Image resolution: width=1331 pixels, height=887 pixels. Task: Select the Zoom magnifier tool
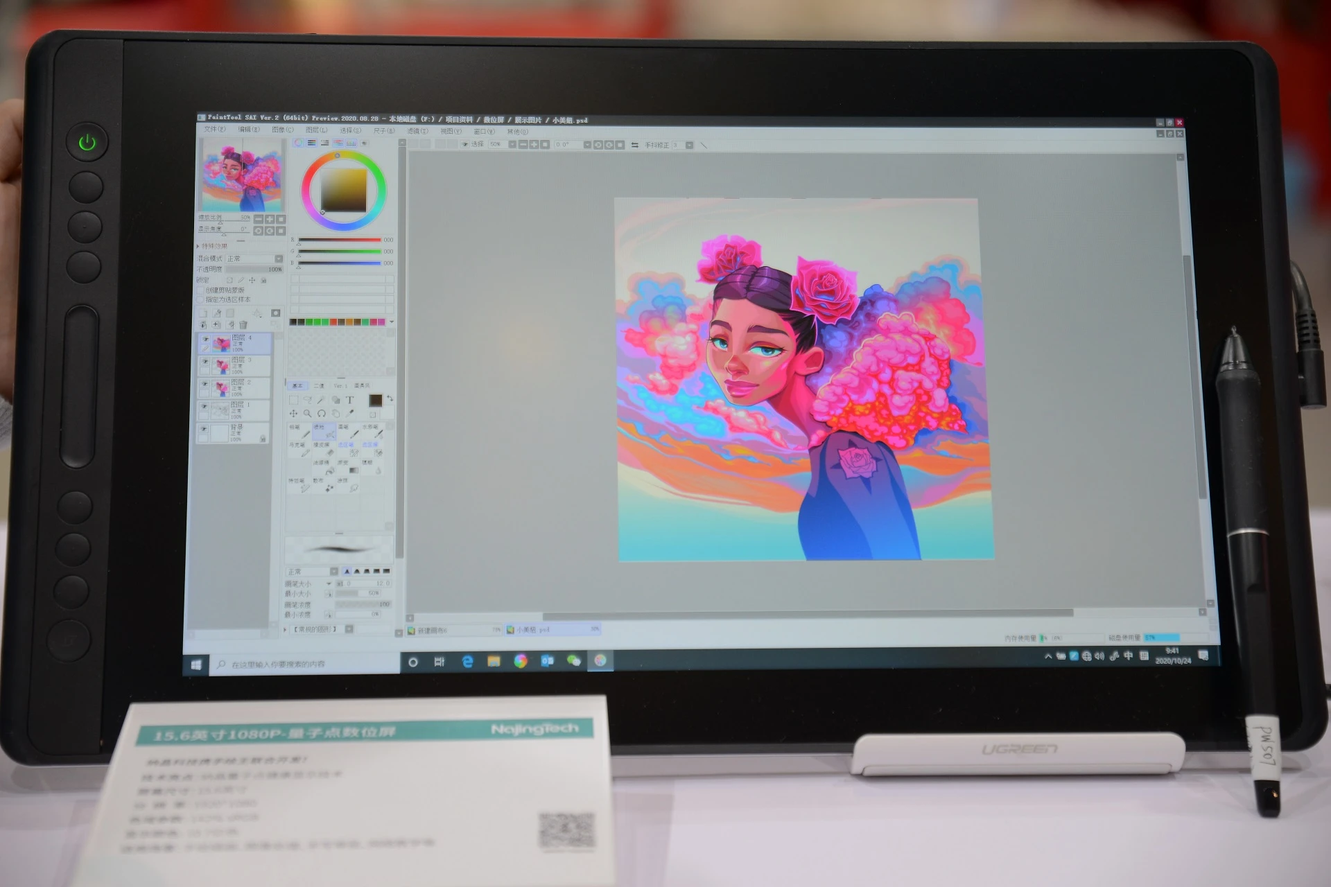click(307, 413)
